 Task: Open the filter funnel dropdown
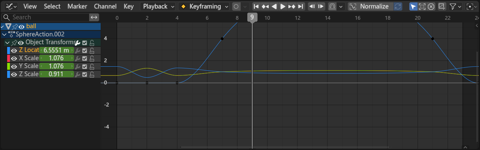click(x=455, y=6)
